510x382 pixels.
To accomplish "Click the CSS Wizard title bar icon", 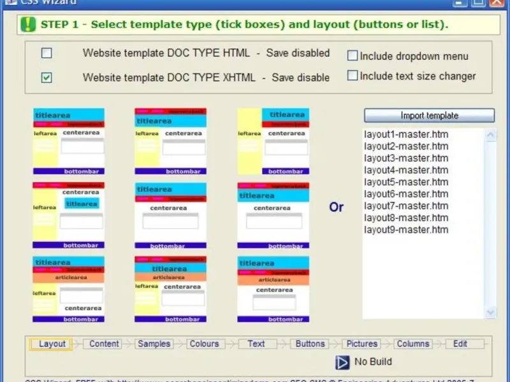I will (x=10, y=3).
